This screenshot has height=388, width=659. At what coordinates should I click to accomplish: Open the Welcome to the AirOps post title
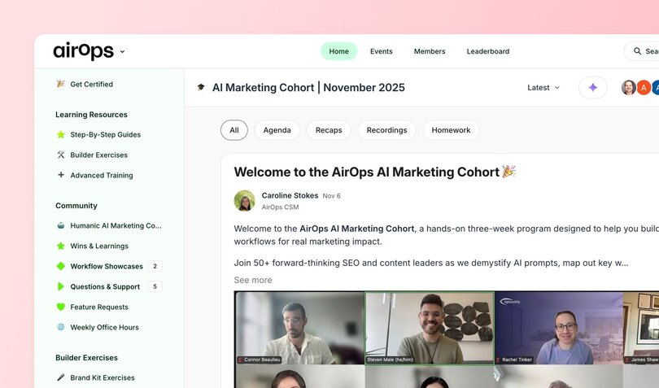[x=374, y=172]
